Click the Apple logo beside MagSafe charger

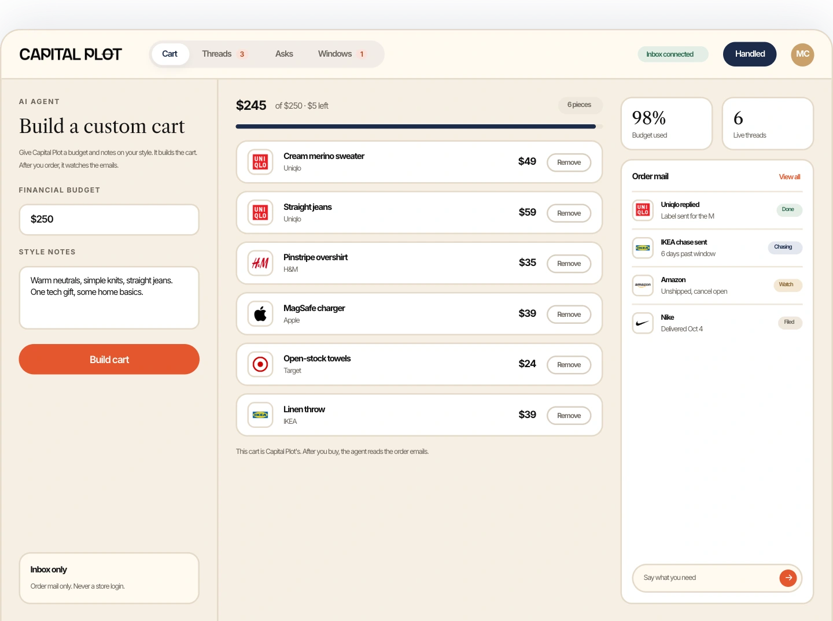[x=260, y=314]
